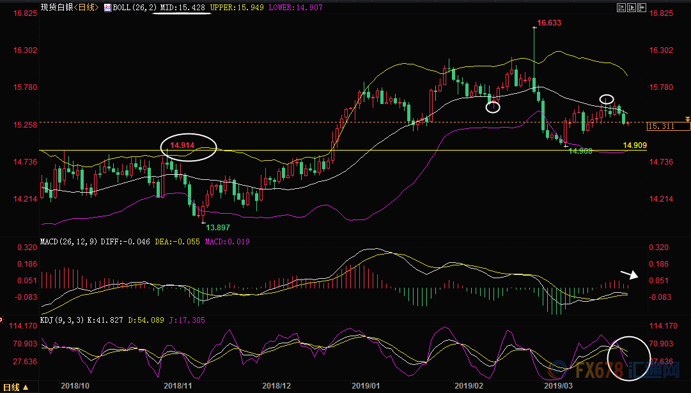Open the 日线 period dropdown at bottom left

(x=15, y=387)
